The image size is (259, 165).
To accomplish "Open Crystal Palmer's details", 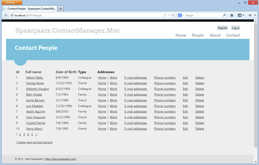I will click(x=36, y=123).
